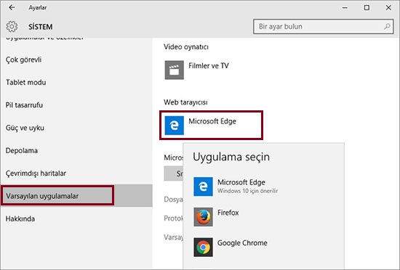400x270 pixels.
Task: Maximize the Ayarlar window
Action: click(367, 8)
